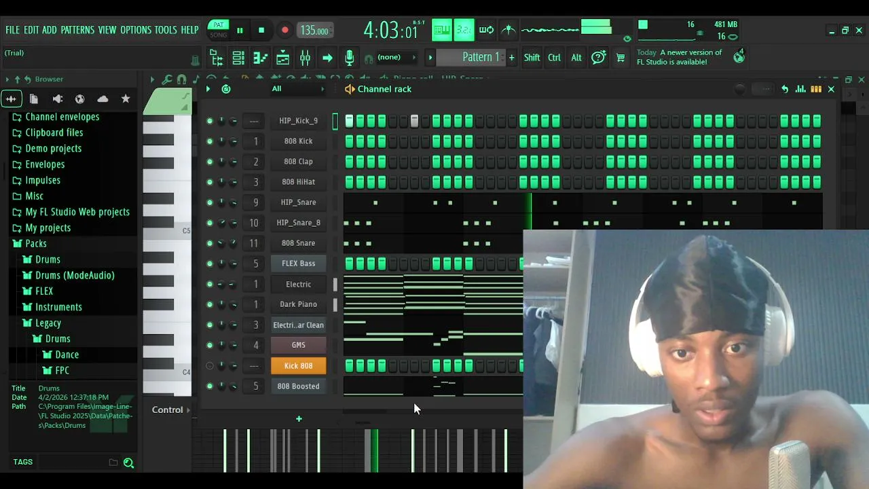
Task: Mute the 808 Boosted channel
Action: coord(210,386)
